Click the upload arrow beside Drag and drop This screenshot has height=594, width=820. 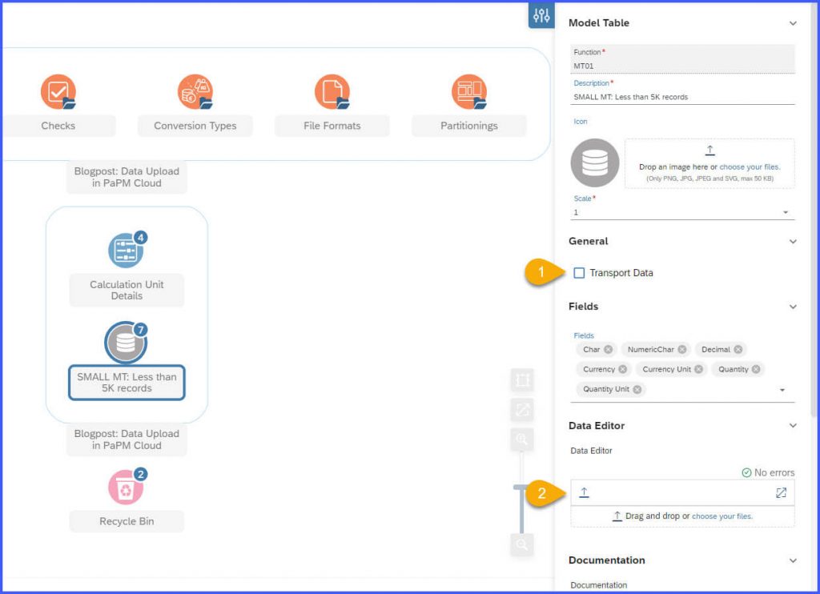pyautogui.click(x=617, y=516)
